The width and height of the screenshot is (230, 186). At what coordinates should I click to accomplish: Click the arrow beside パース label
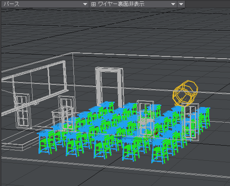[85, 4]
